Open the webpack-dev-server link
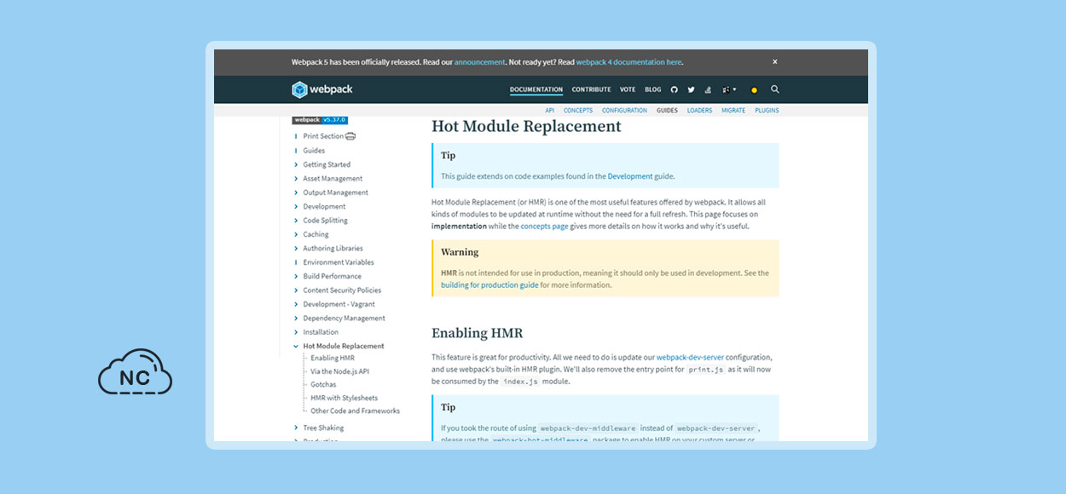Viewport: 1066px width, 494px height. (691, 358)
